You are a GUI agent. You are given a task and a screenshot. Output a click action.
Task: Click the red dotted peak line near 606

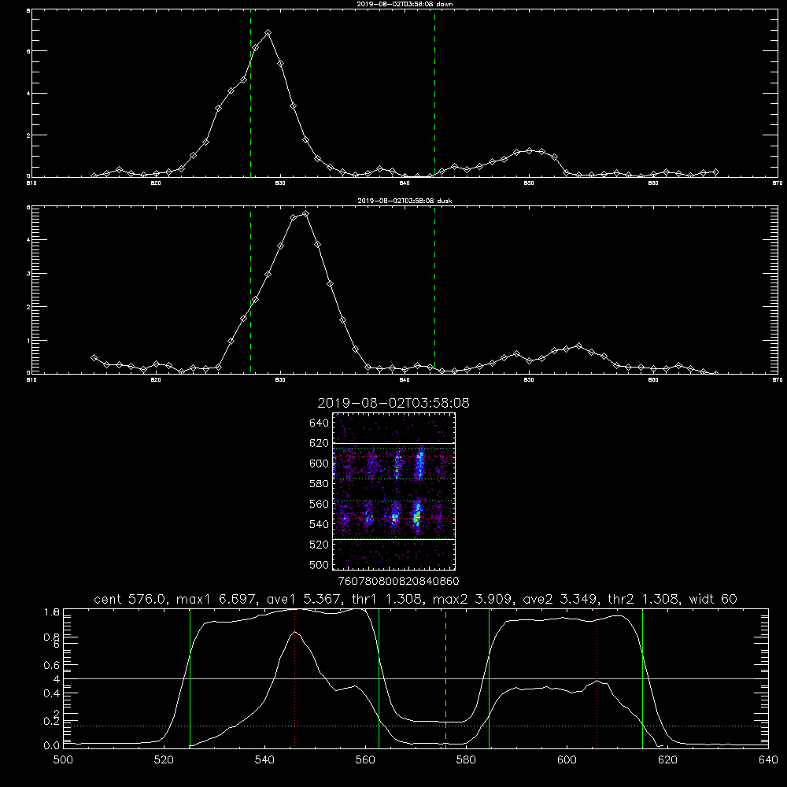[597, 678]
